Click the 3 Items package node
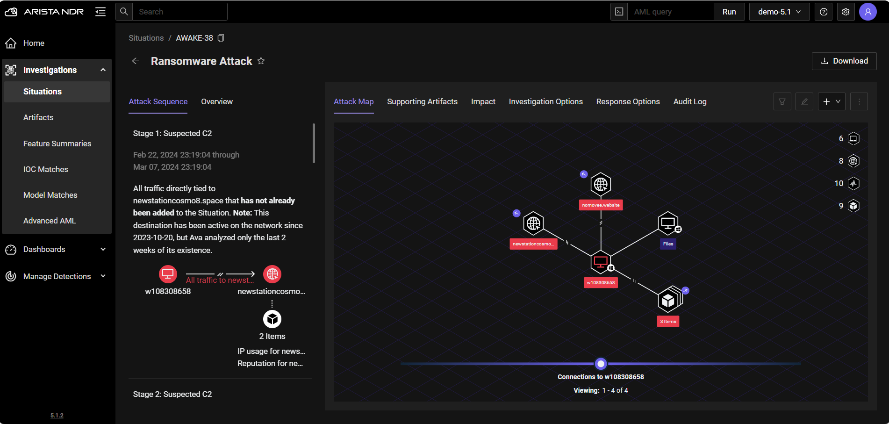 tap(668, 301)
